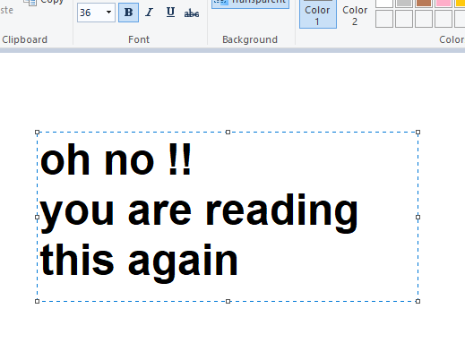The image size is (465, 343).
Task: Place cursor in text line "you are reading"
Action: [199, 212]
